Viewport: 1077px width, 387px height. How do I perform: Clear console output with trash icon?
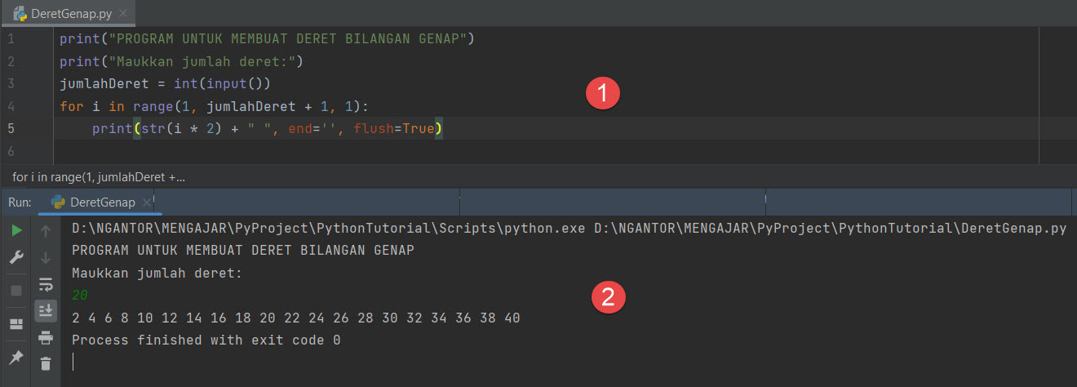click(46, 363)
